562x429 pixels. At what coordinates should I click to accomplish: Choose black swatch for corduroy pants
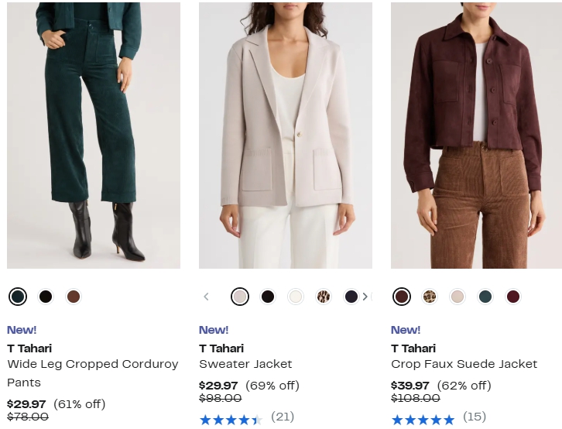point(46,297)
